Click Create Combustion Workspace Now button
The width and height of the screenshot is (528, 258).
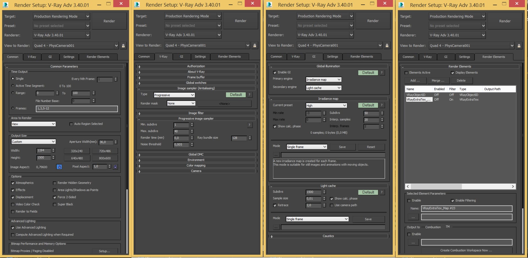pyautogui.click(x=466, y=250)
